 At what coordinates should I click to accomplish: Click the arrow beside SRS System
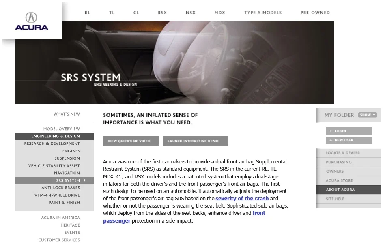pos(85,180)
